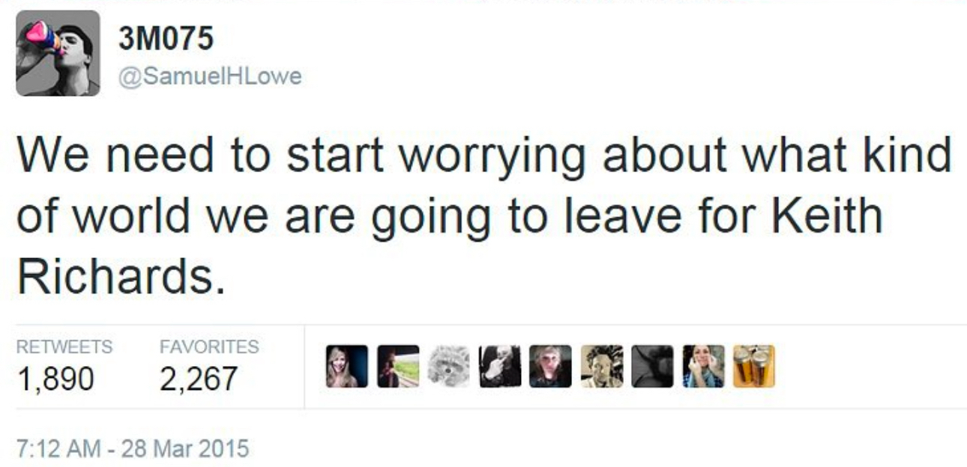Open black-and-white avatar with hand on face
The image size is (967, 467).
[x=500, y=367]
